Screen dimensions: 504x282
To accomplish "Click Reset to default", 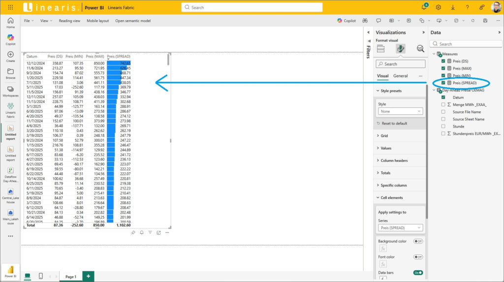I will [x=394, y=123].
